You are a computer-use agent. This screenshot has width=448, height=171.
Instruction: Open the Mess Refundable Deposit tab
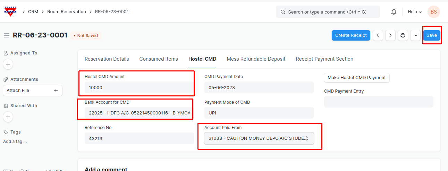click(x=256, y=59)
